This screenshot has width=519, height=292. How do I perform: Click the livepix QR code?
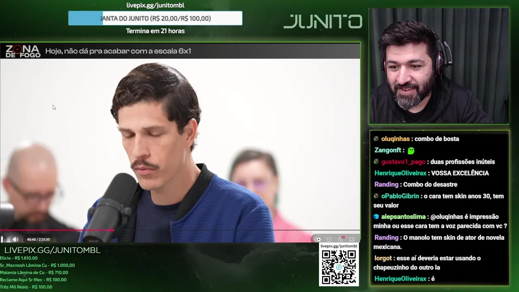click(x=339, y=267)
